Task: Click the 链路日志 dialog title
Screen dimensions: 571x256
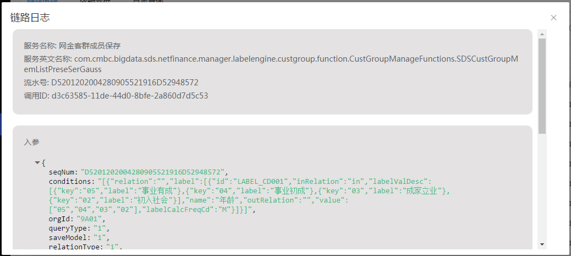Action: click(x=30, y=18)
